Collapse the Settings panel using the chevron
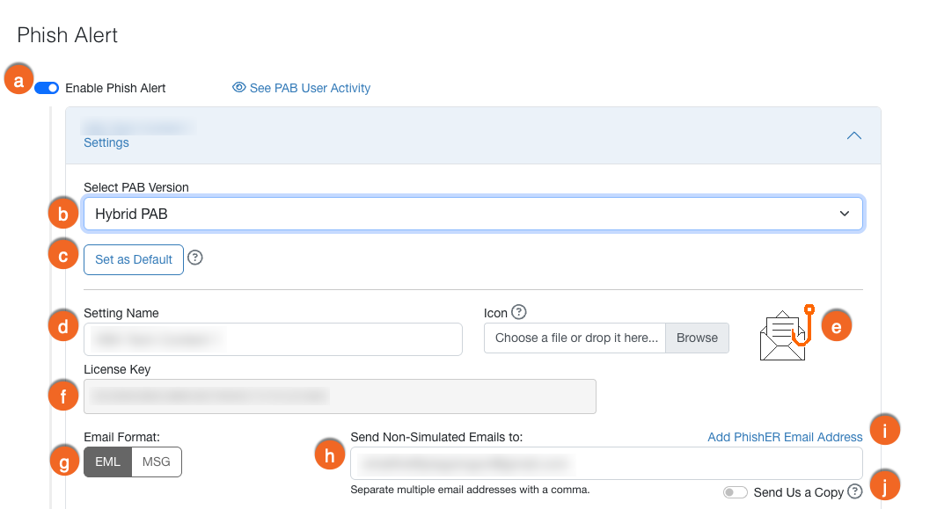 tap(853, 135)
